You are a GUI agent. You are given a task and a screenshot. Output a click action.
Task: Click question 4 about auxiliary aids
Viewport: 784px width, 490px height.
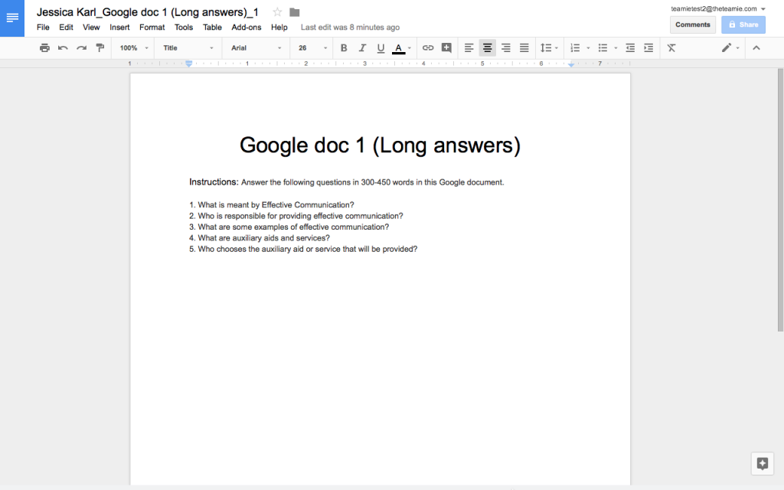click(x=260, y=238)
